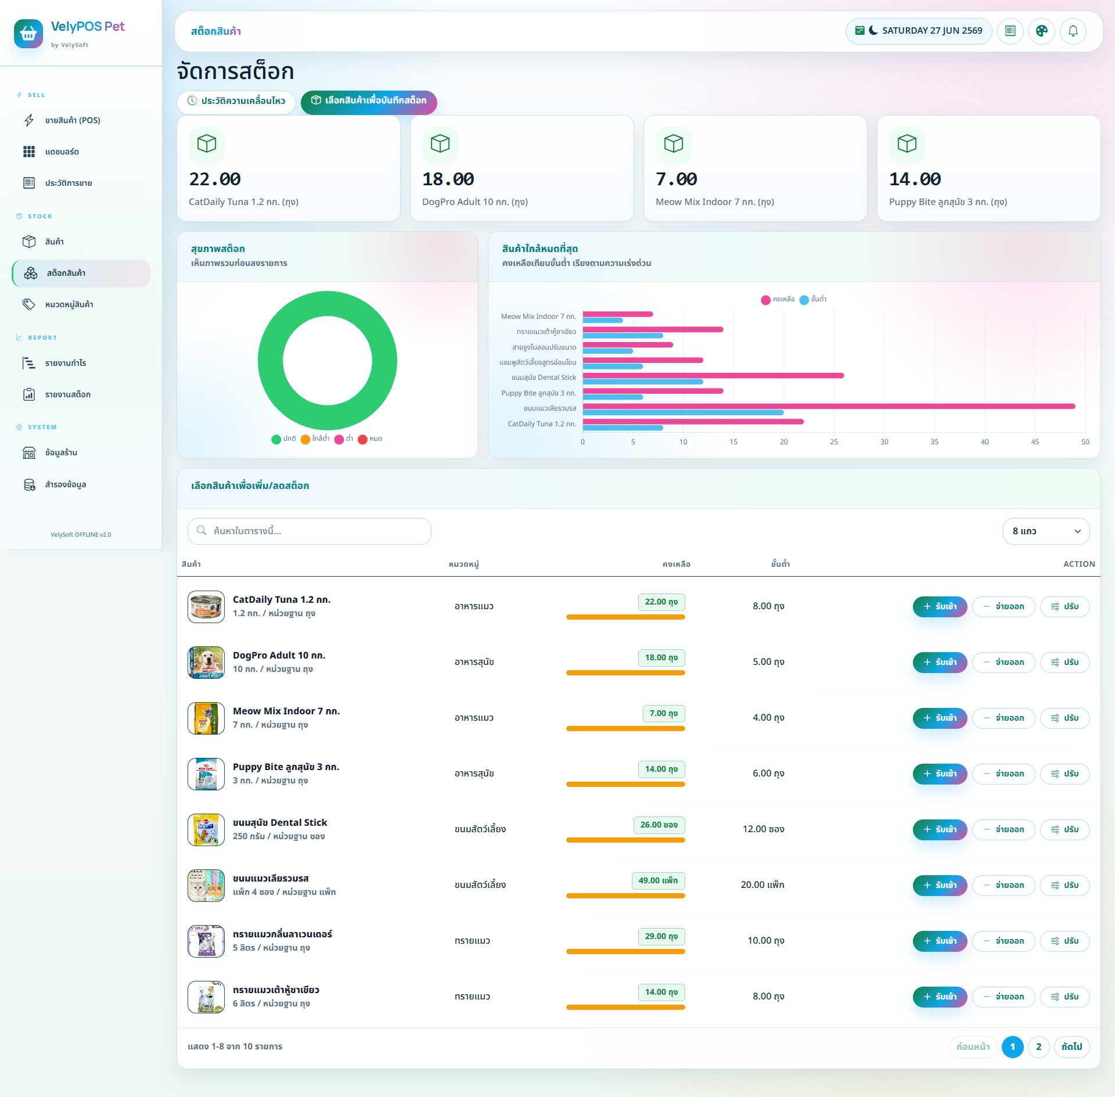
Task: Go to page 2 of the table
Action: [x=1038, y=1046]
